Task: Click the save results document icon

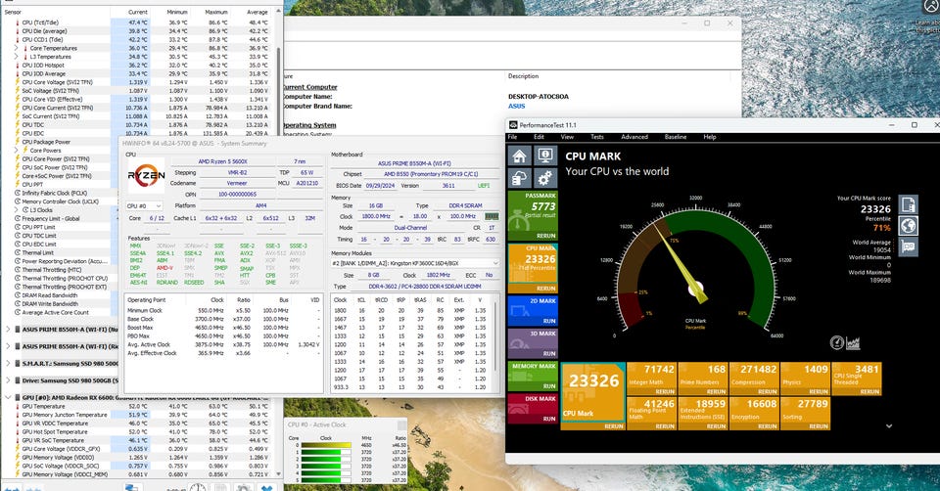Action: coord(909,204)
